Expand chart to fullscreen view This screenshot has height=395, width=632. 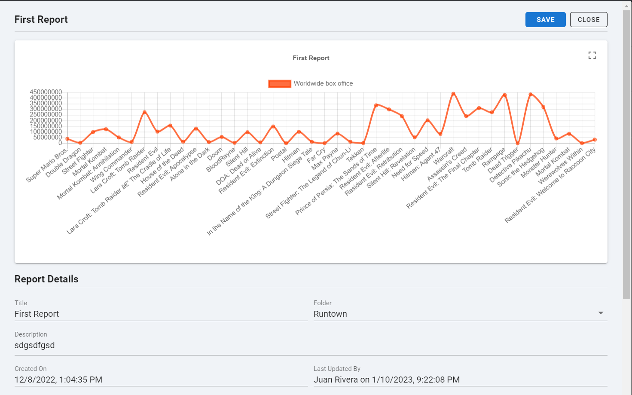(592, 55)
